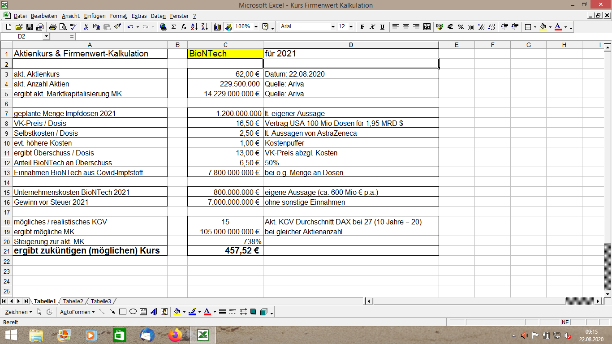Pick the ellipse drawing shape
Screen dimensions: 612x344
pyautogui.click(x=133, y=312)
